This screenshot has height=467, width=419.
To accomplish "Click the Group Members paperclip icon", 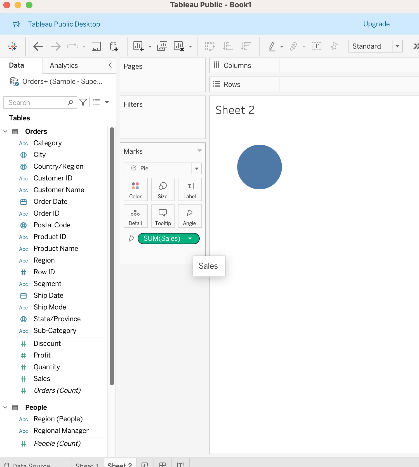I will click(293, 46).
